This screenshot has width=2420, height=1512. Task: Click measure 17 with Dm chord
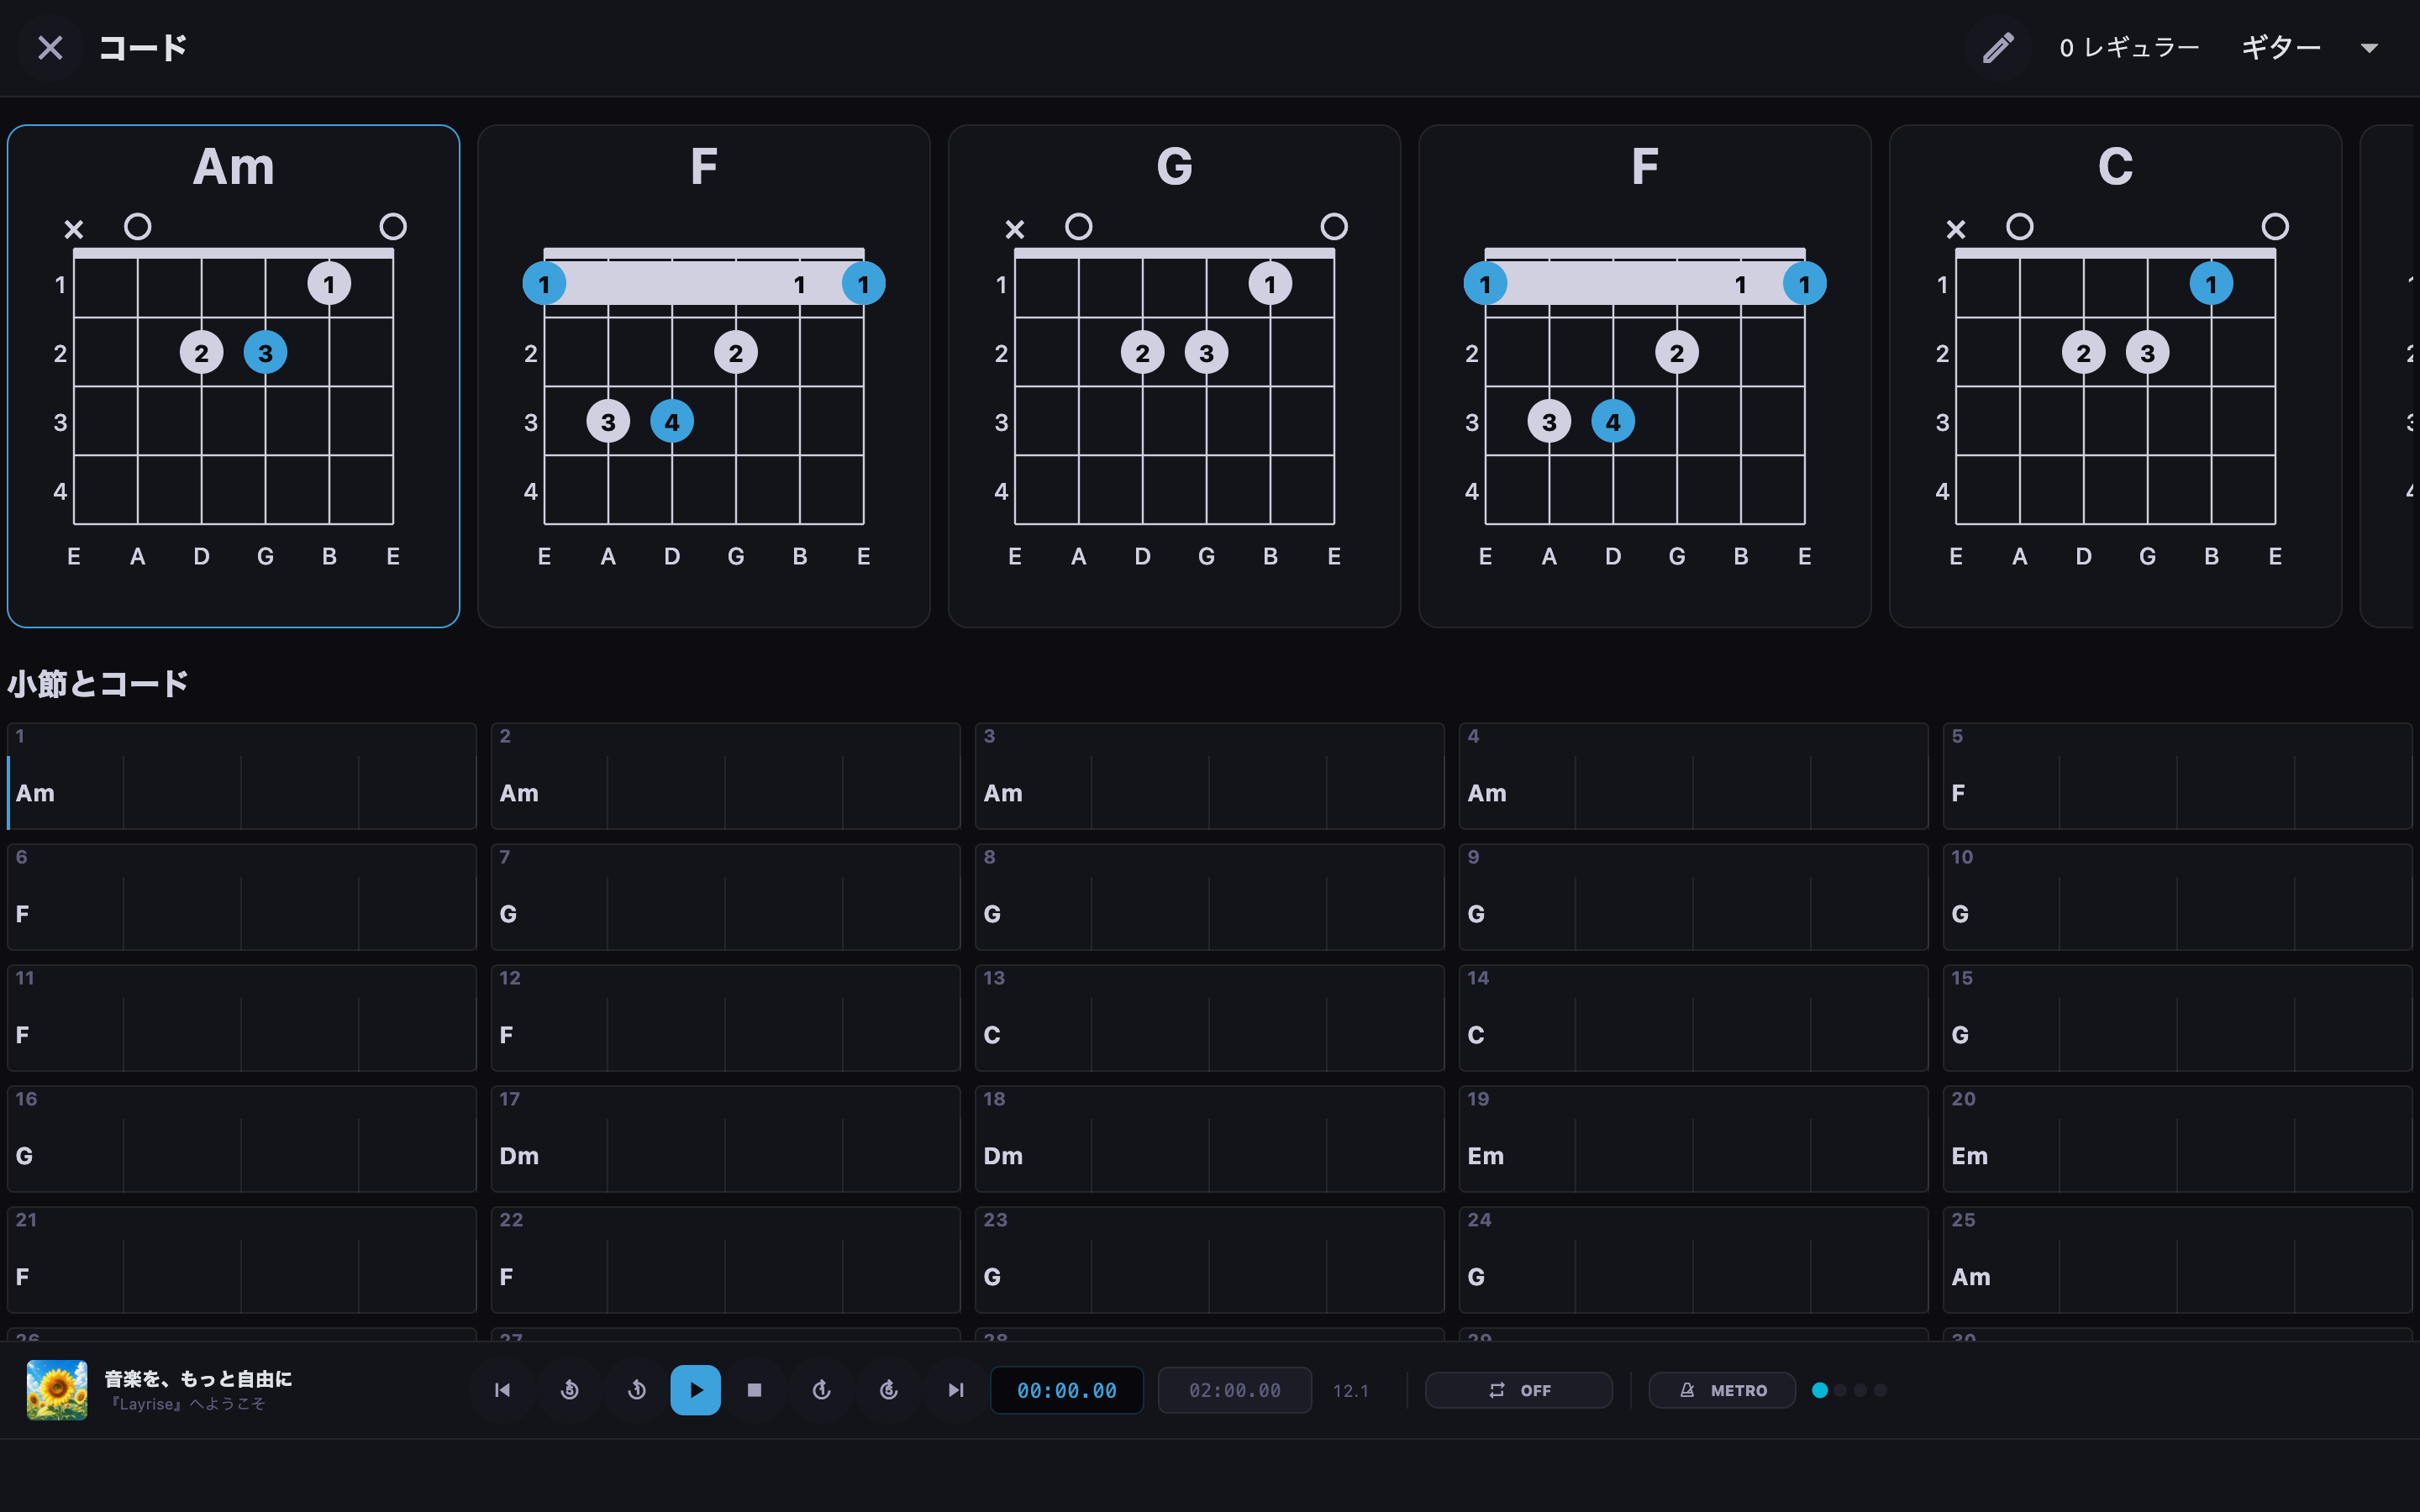[725, 1138]
